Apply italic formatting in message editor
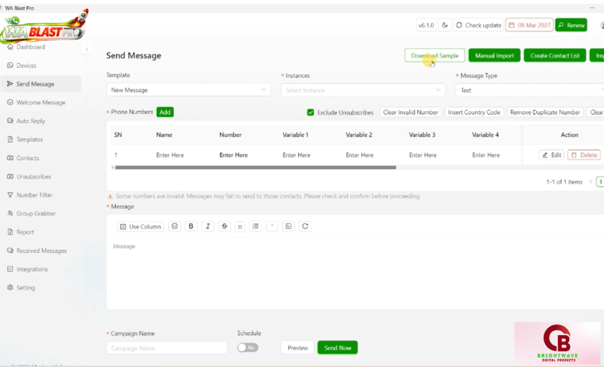Screen dimensions: 604x373 point(208,226)
